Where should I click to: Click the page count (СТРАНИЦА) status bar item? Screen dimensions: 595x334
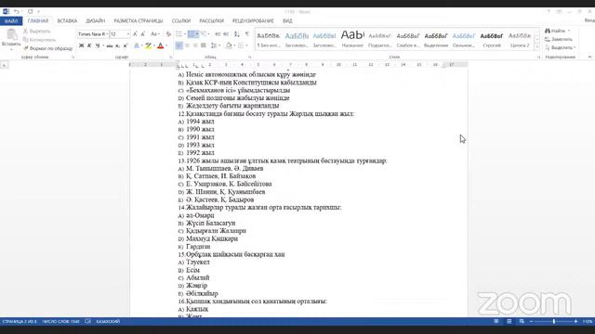(20, 322)
